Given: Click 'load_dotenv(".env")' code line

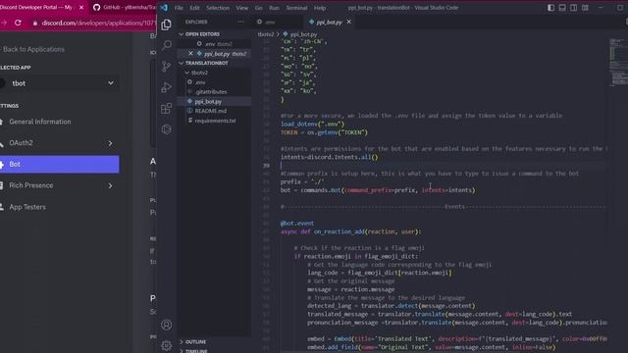Looking at the screenshot, I should click(x=312, y=125).
